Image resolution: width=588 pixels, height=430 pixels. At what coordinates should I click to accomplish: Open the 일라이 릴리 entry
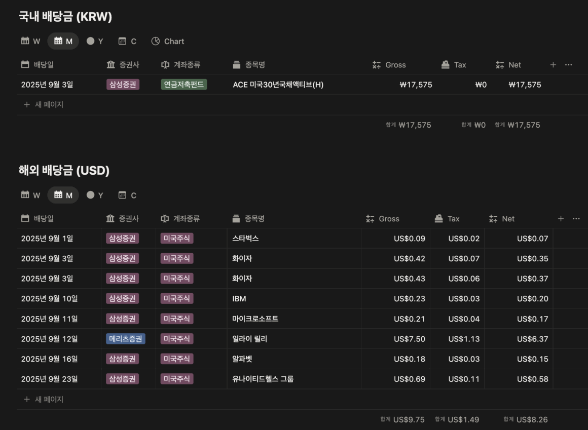pyautogui.click(x=249, y=339)
